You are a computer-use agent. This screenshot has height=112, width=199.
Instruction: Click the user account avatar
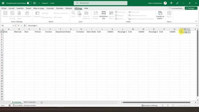pyautogui.click(x=165, y=3)
